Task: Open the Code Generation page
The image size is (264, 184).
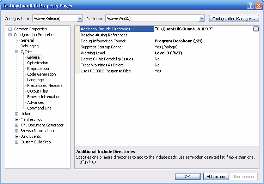Action: [x=42, y=74]
